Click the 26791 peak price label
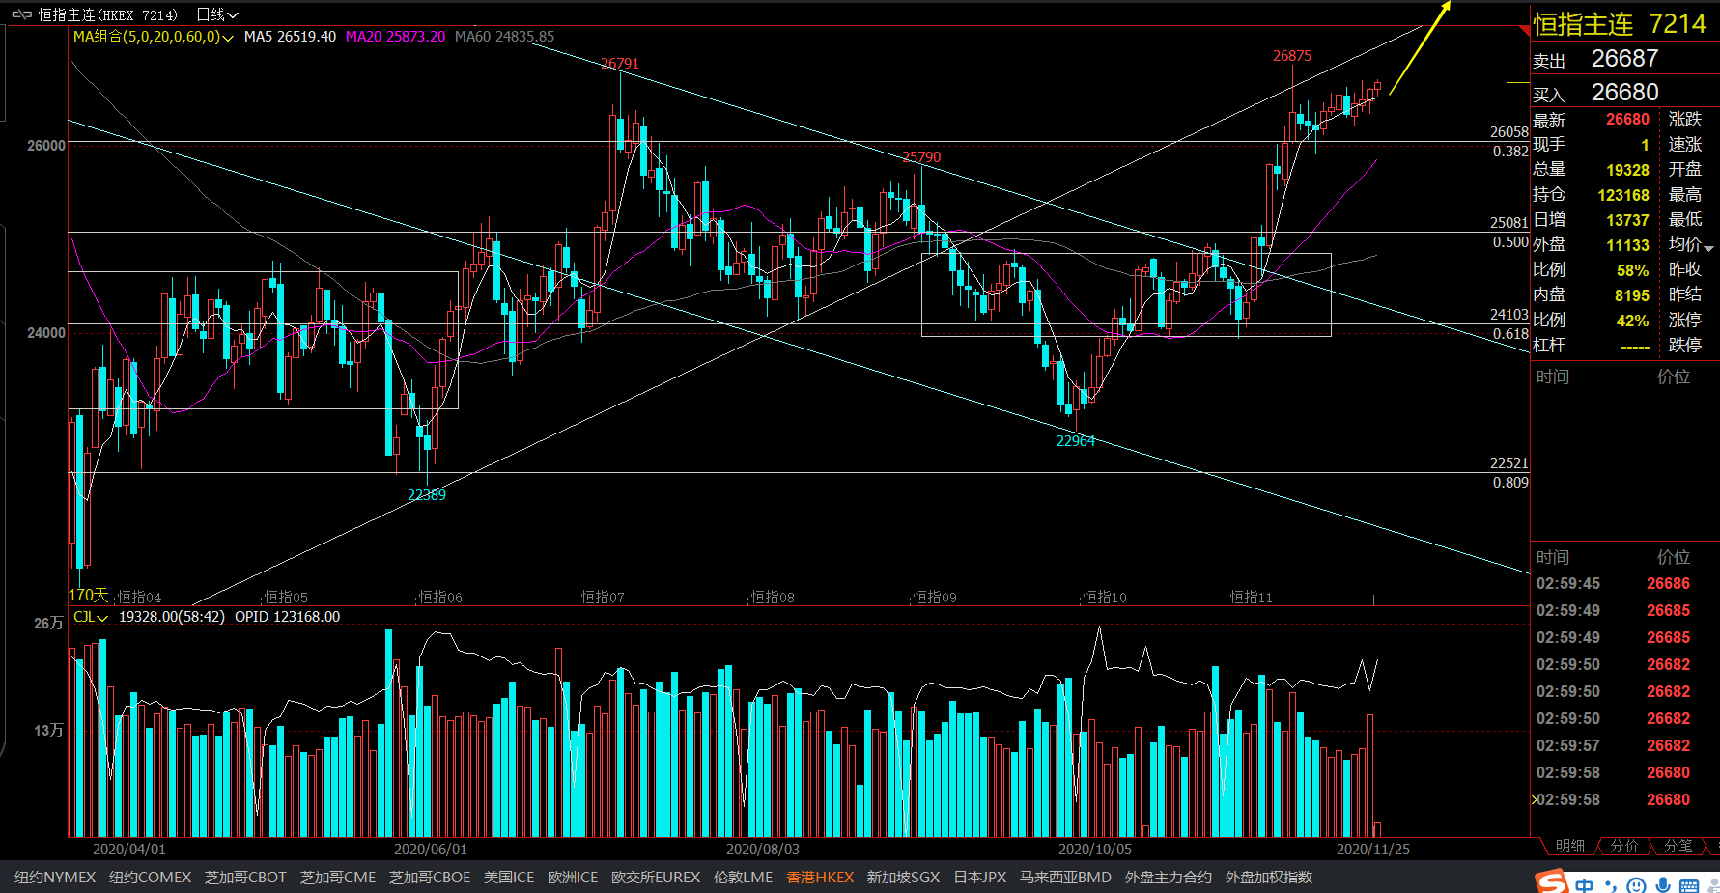This screenshot has width=1720, height=893. 619,64
